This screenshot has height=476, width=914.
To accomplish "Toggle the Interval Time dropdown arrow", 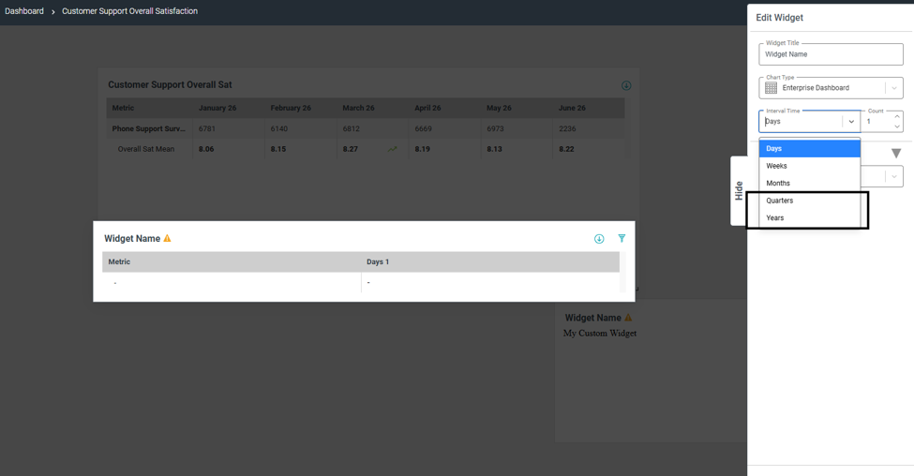I will click(851, 122).
